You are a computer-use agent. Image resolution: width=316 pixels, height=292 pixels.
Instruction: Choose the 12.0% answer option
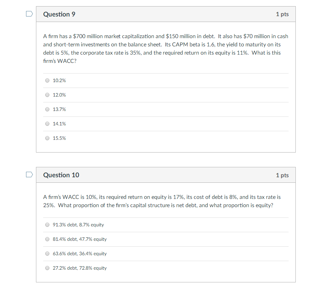tap(47, 95)
